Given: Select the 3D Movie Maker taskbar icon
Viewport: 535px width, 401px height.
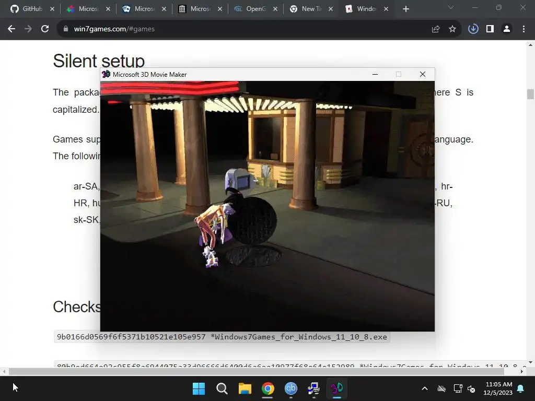Looking at the screenshot, I should [337, 388].
